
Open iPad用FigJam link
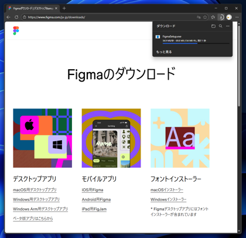(94, 209)
